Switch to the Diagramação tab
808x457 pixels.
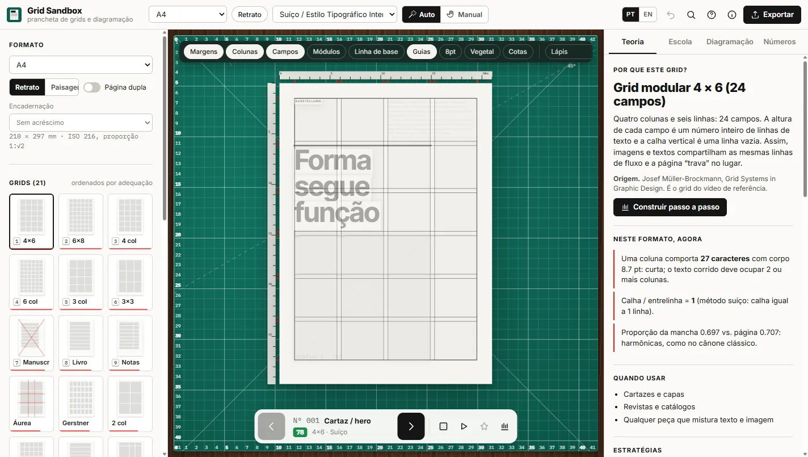coord(730,41)
